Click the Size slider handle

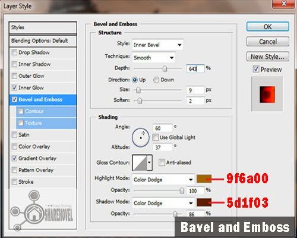pyautogui.click(x=138, y=90)
